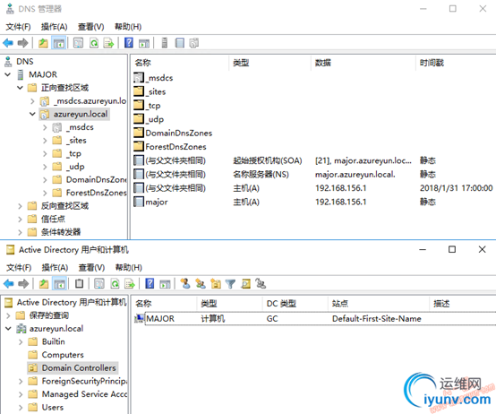Image resolution: width=496 pixels, height=414 pixels.
Task: Click the server icon in DNS toolbar
Action: click(x=164, y=43)
